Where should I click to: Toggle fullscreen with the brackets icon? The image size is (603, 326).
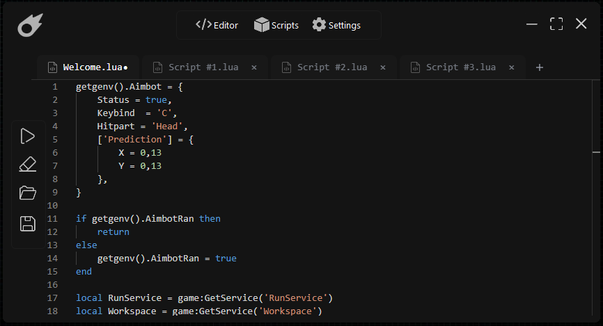pyautogui.click(x=556, y=24)
